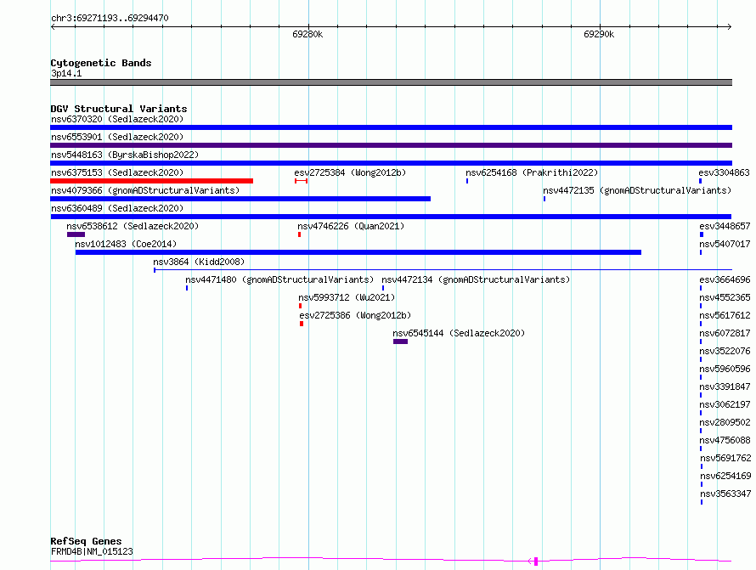Click the nsv1012483 (Coe2014) label
Image resolution: width=756 pixels, height=570 pixels.
tap(126, 244)
